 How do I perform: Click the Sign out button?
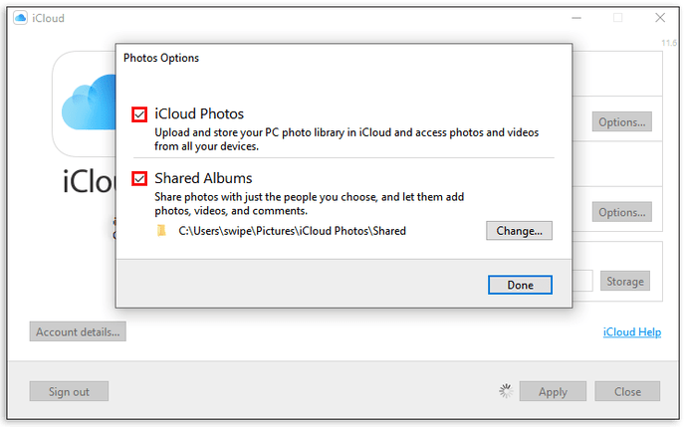tap(69, 391)
